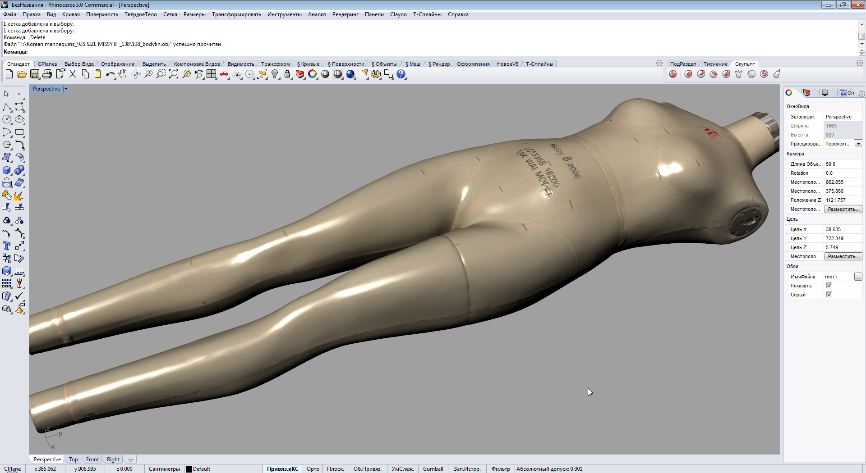866x473 pixels.
Task: Open the Сетка menu
Action: 170,14
